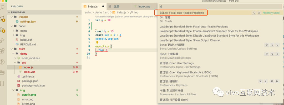Select Disable JavaScript Standard Style for this Workspace
The image size is (284, 105).
(221, 36)
